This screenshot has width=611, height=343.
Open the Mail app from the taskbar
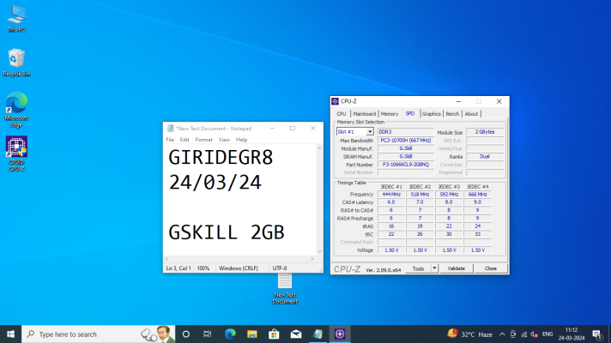[x=296, y=334]
